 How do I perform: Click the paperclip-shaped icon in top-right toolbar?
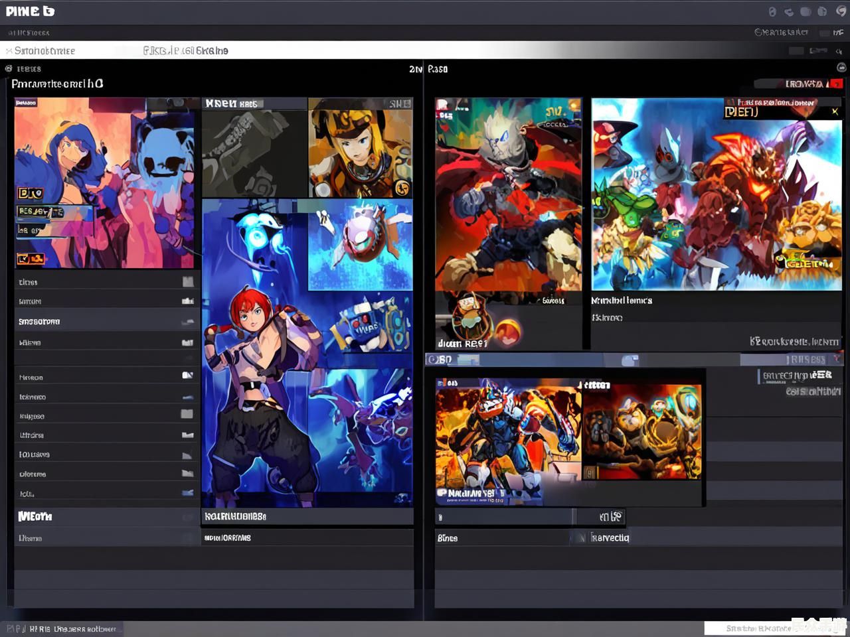[772, 11]
